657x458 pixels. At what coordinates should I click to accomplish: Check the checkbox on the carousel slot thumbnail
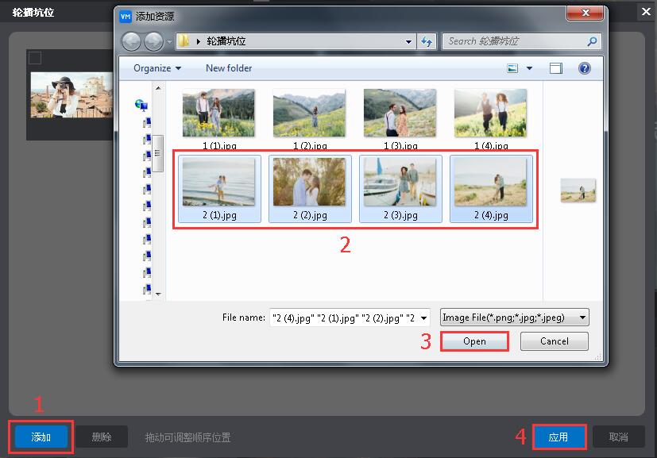[33, 57]
